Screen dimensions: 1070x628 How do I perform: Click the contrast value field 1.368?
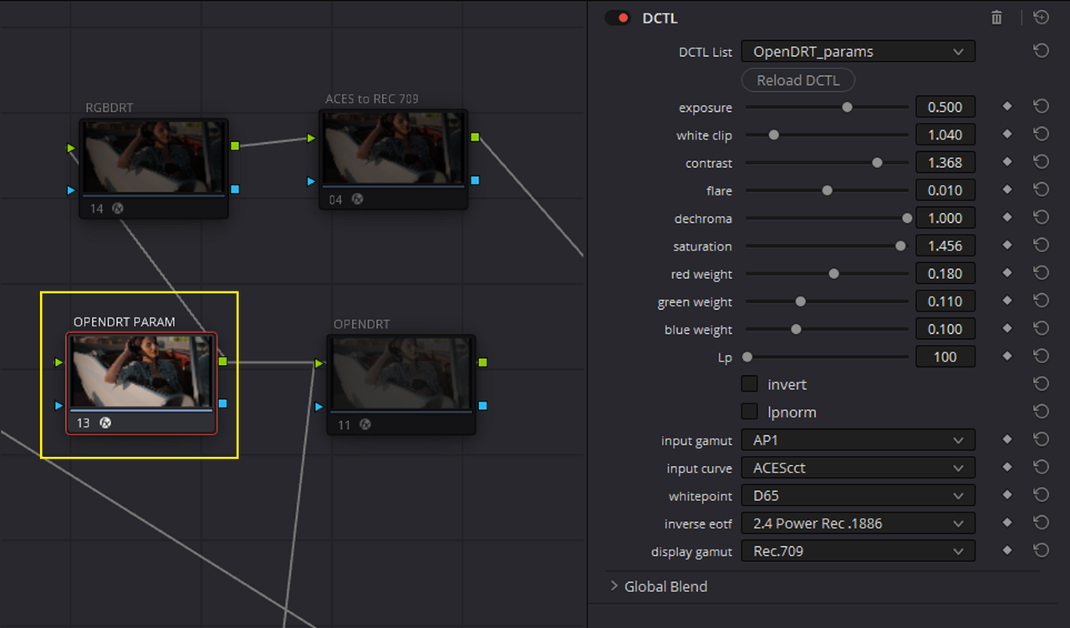pos(945,163)
